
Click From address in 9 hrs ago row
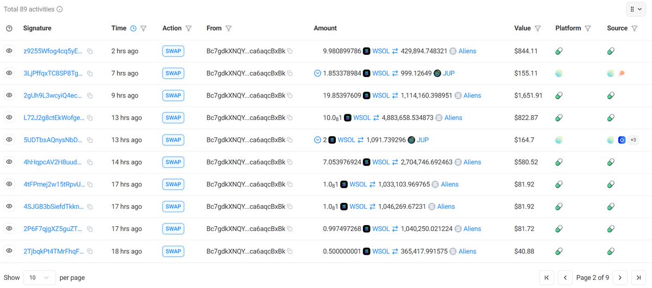click(x=246, y=95)
